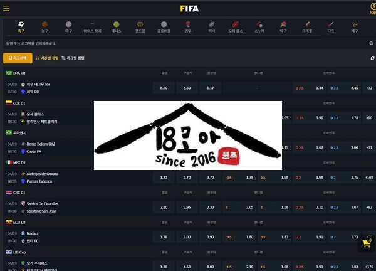Expand +90 more markets for COL D1 match
Viewport: 376px width, 271px height.
click(369, 118)
